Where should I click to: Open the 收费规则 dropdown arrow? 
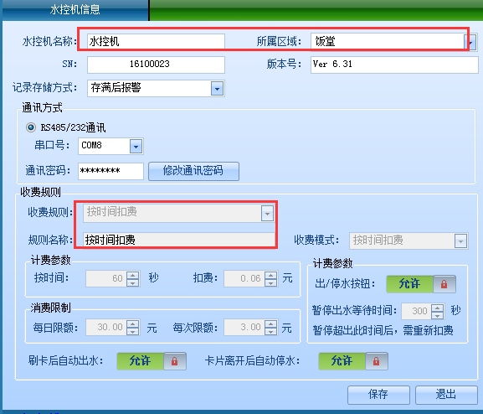[267, 213]
